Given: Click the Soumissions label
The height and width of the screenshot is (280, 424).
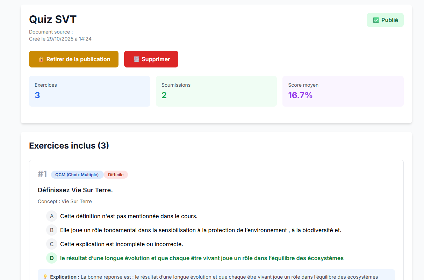Looking at the screenshot, I should pos(176,85).
